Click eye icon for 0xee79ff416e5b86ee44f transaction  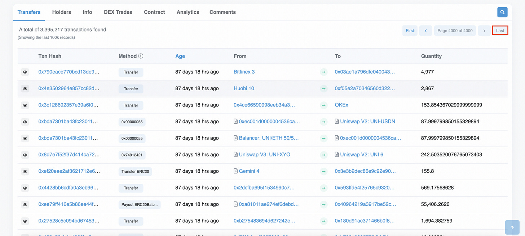point(25,204)
